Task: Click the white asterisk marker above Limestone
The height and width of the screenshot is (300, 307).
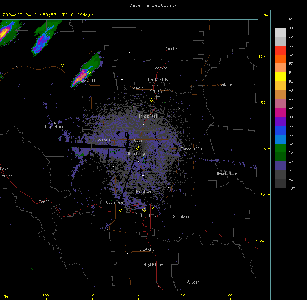Action: tap(55, 123)
